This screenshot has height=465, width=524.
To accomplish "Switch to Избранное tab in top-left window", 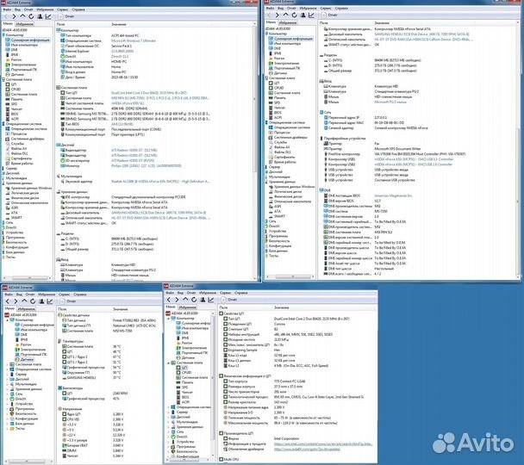I will click(25, 24).
